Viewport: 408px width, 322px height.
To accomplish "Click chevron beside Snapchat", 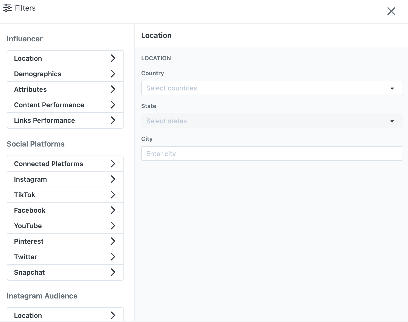I will click(113, 272).
